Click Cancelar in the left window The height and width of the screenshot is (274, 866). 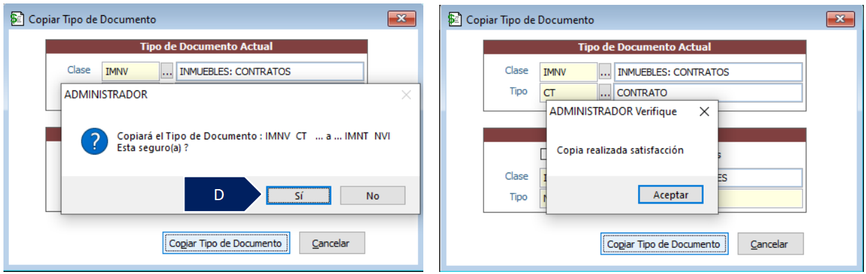[331, 243]
